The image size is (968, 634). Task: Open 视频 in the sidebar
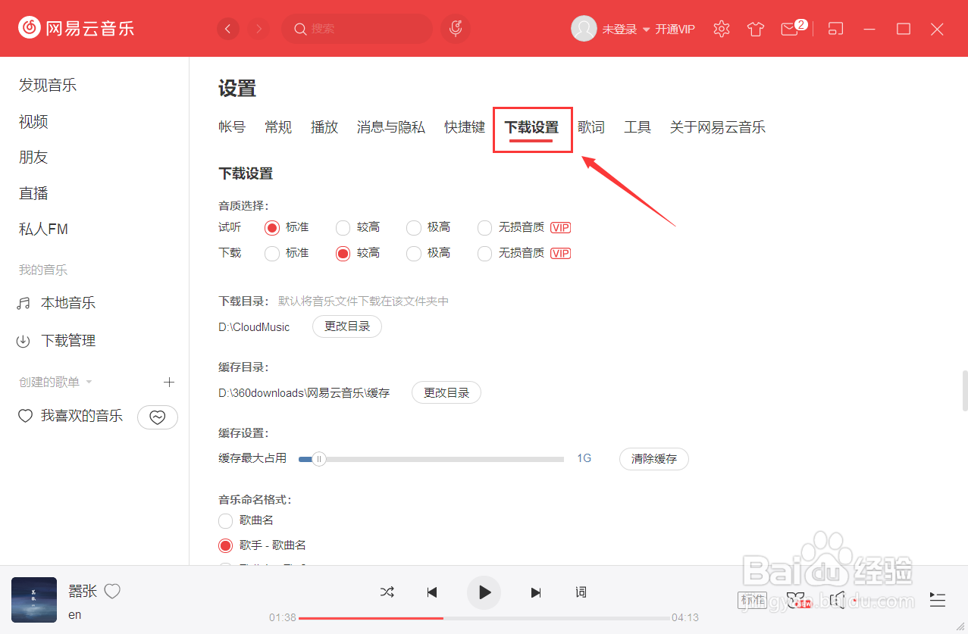pos(33,121)
